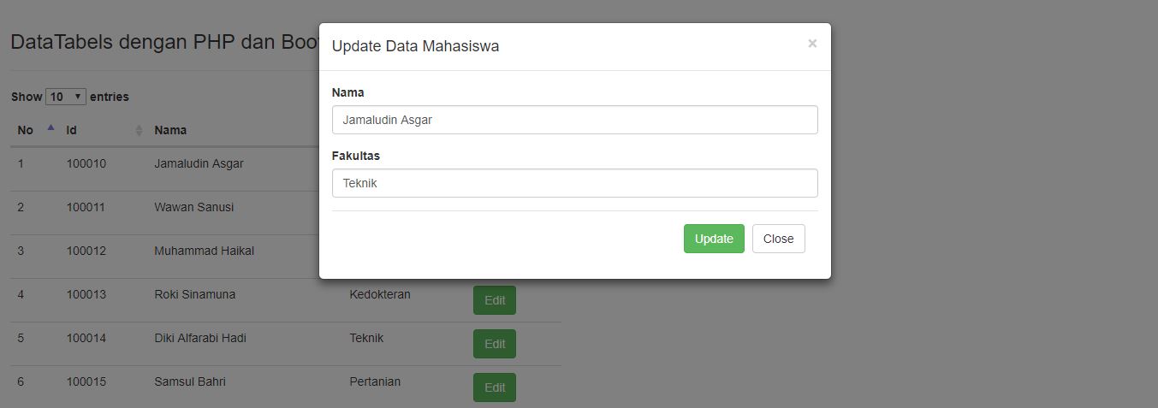1158x408 pixels.
Task: Select Jamaludin Asgar cell in the table
Action: tap(199, 163)
